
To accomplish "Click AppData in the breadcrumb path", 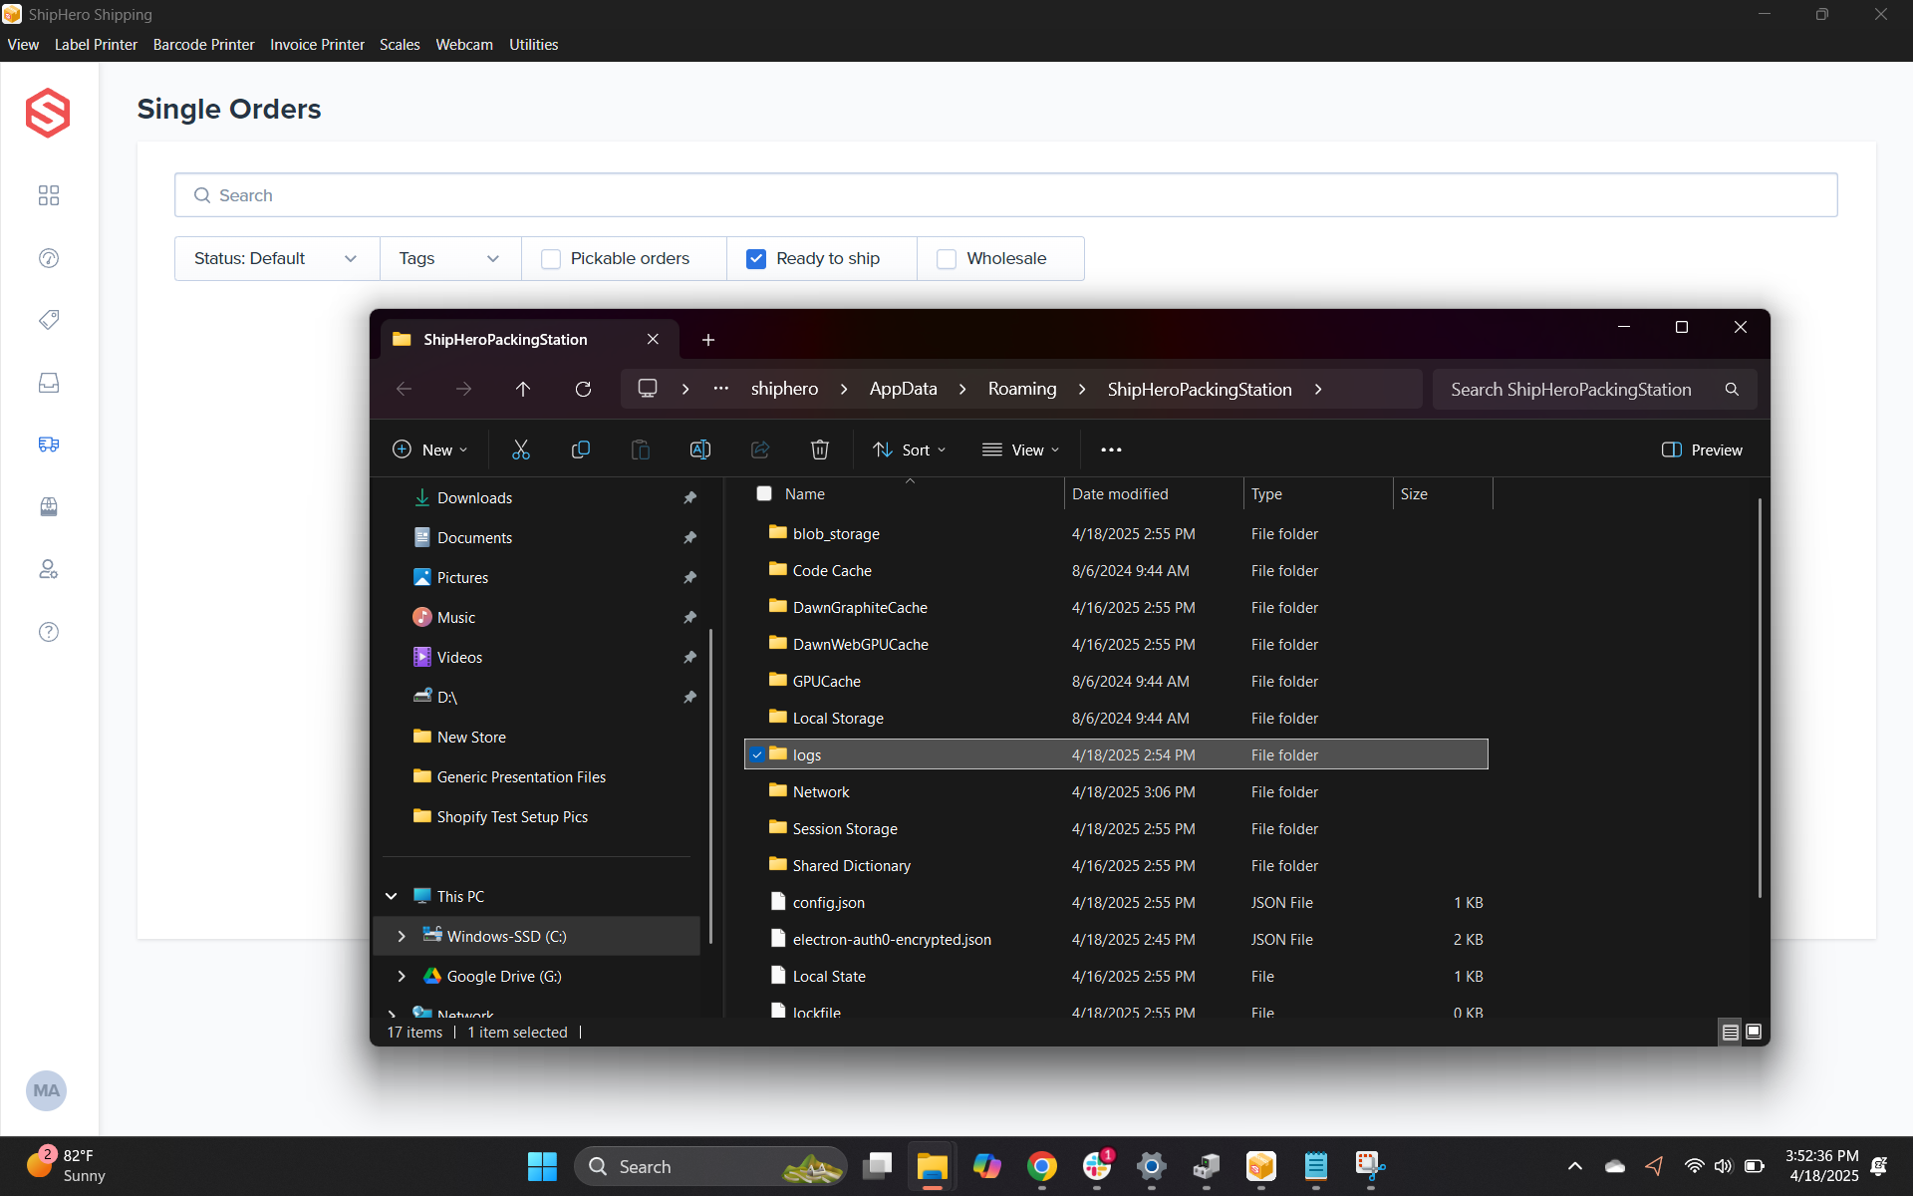I will pos(903,389).
